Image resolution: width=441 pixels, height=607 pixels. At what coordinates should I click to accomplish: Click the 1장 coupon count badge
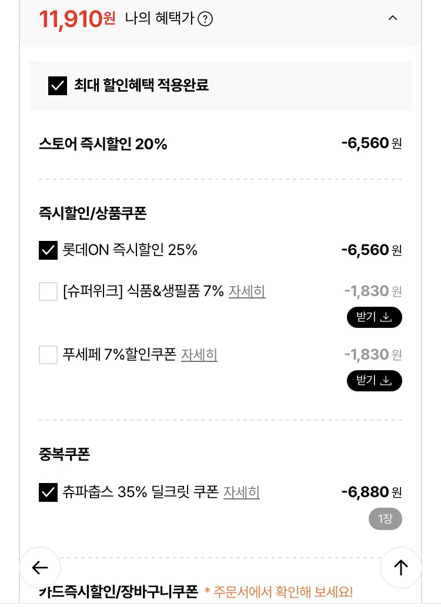[x=385, y=519]
